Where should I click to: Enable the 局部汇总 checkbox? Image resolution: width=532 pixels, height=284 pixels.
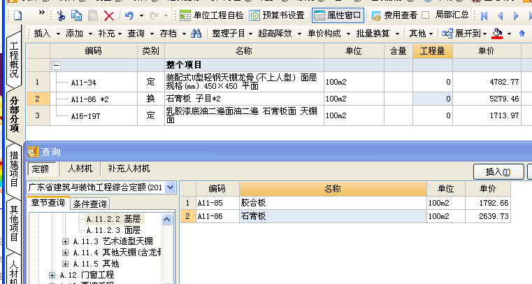(426, 15)
